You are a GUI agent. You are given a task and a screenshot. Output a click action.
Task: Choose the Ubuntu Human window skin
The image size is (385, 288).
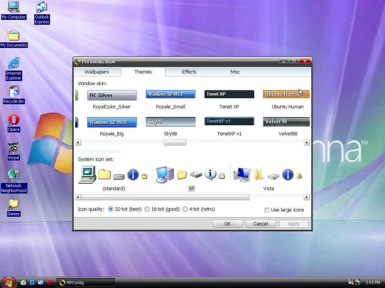pos(286,99)
